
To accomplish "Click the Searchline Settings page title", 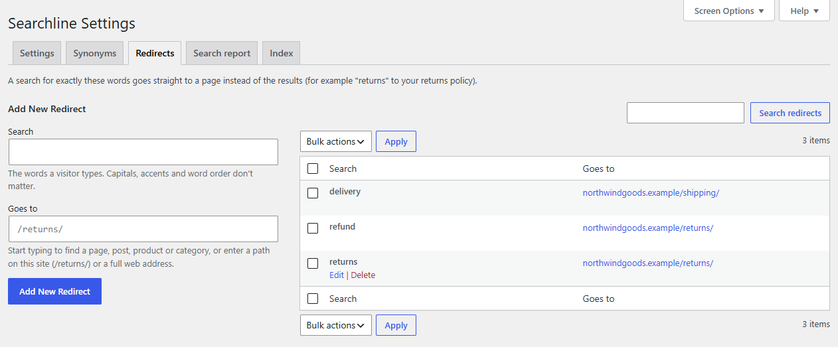I will tap(72, 23).
